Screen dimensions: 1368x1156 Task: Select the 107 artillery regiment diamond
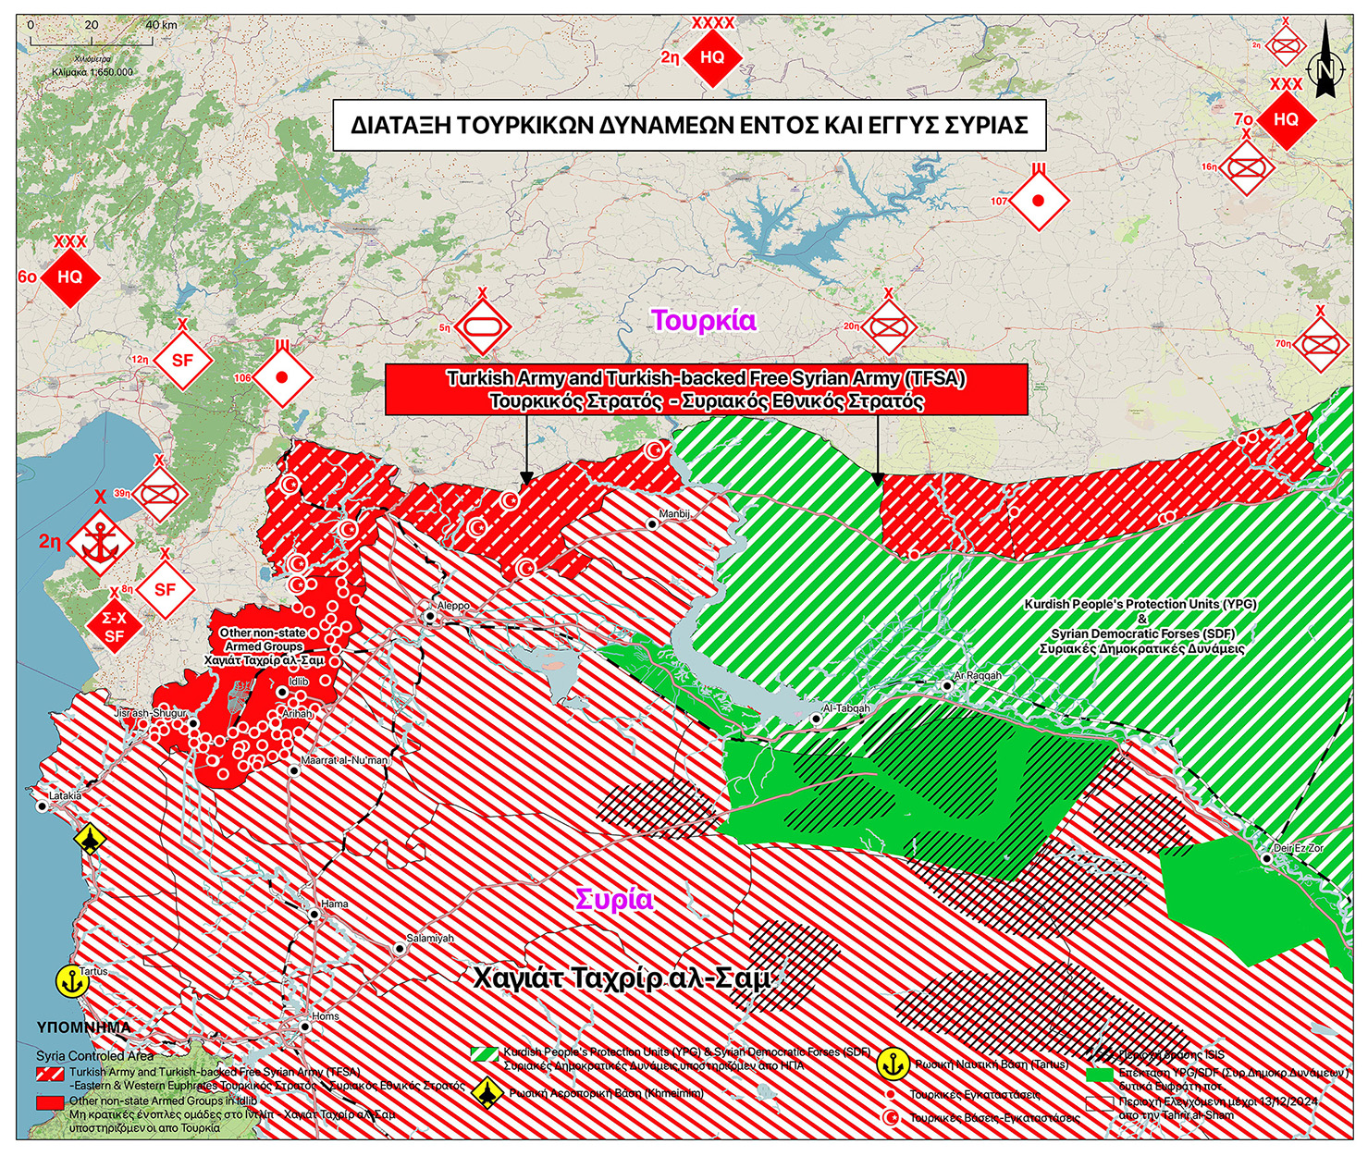[1038, 201]
